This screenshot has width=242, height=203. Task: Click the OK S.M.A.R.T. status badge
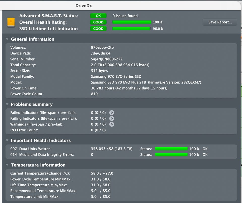point(98,16)
